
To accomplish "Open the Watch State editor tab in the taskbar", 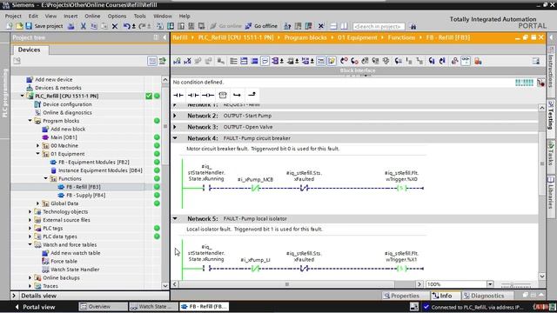I will click(153, 307).
